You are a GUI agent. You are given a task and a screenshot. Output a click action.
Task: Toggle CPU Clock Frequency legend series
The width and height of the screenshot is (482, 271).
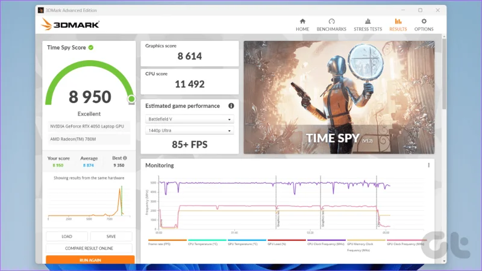coord(326,244)
